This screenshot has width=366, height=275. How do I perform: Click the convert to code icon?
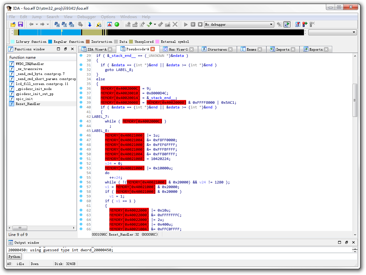pyautogui.click(x=128, y=24)
